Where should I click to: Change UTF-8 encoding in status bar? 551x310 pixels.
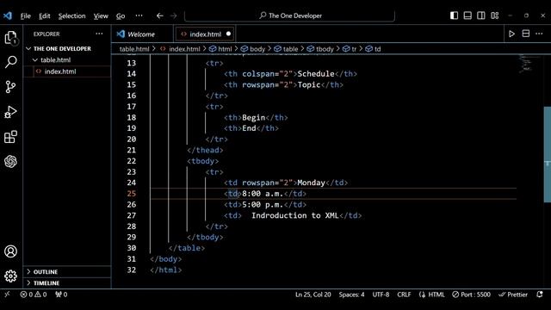click(381, 294)
